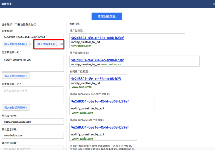This screenshot has height=150, width=215.
Task: Click 插入关键词通配符 under the title field
Action: [x=15, y=44]
